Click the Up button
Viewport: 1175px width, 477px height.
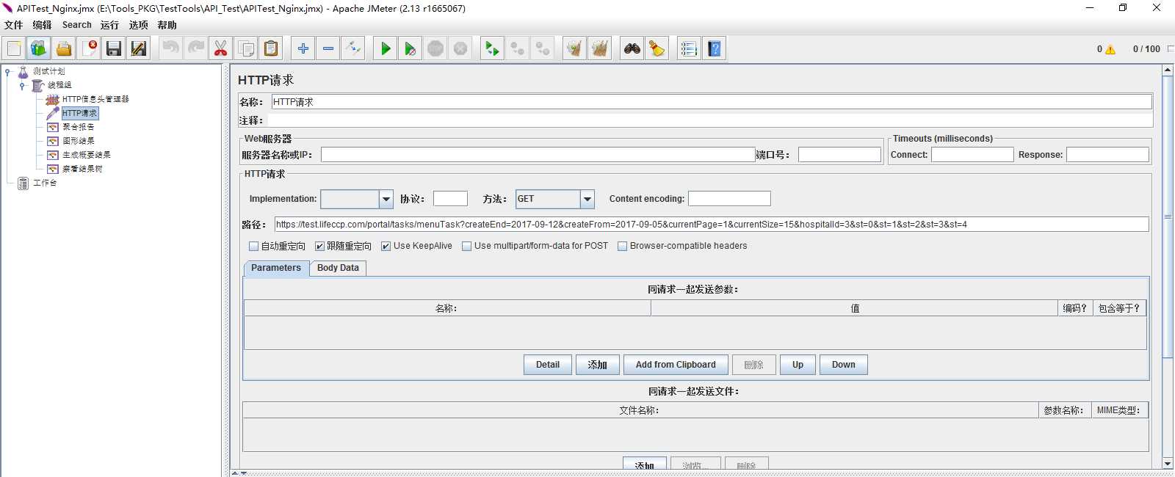pyautogui.click(x=798, y=365)
